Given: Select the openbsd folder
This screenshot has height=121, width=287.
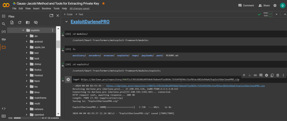Looking at the screenshot, I should tap(39, 115).
